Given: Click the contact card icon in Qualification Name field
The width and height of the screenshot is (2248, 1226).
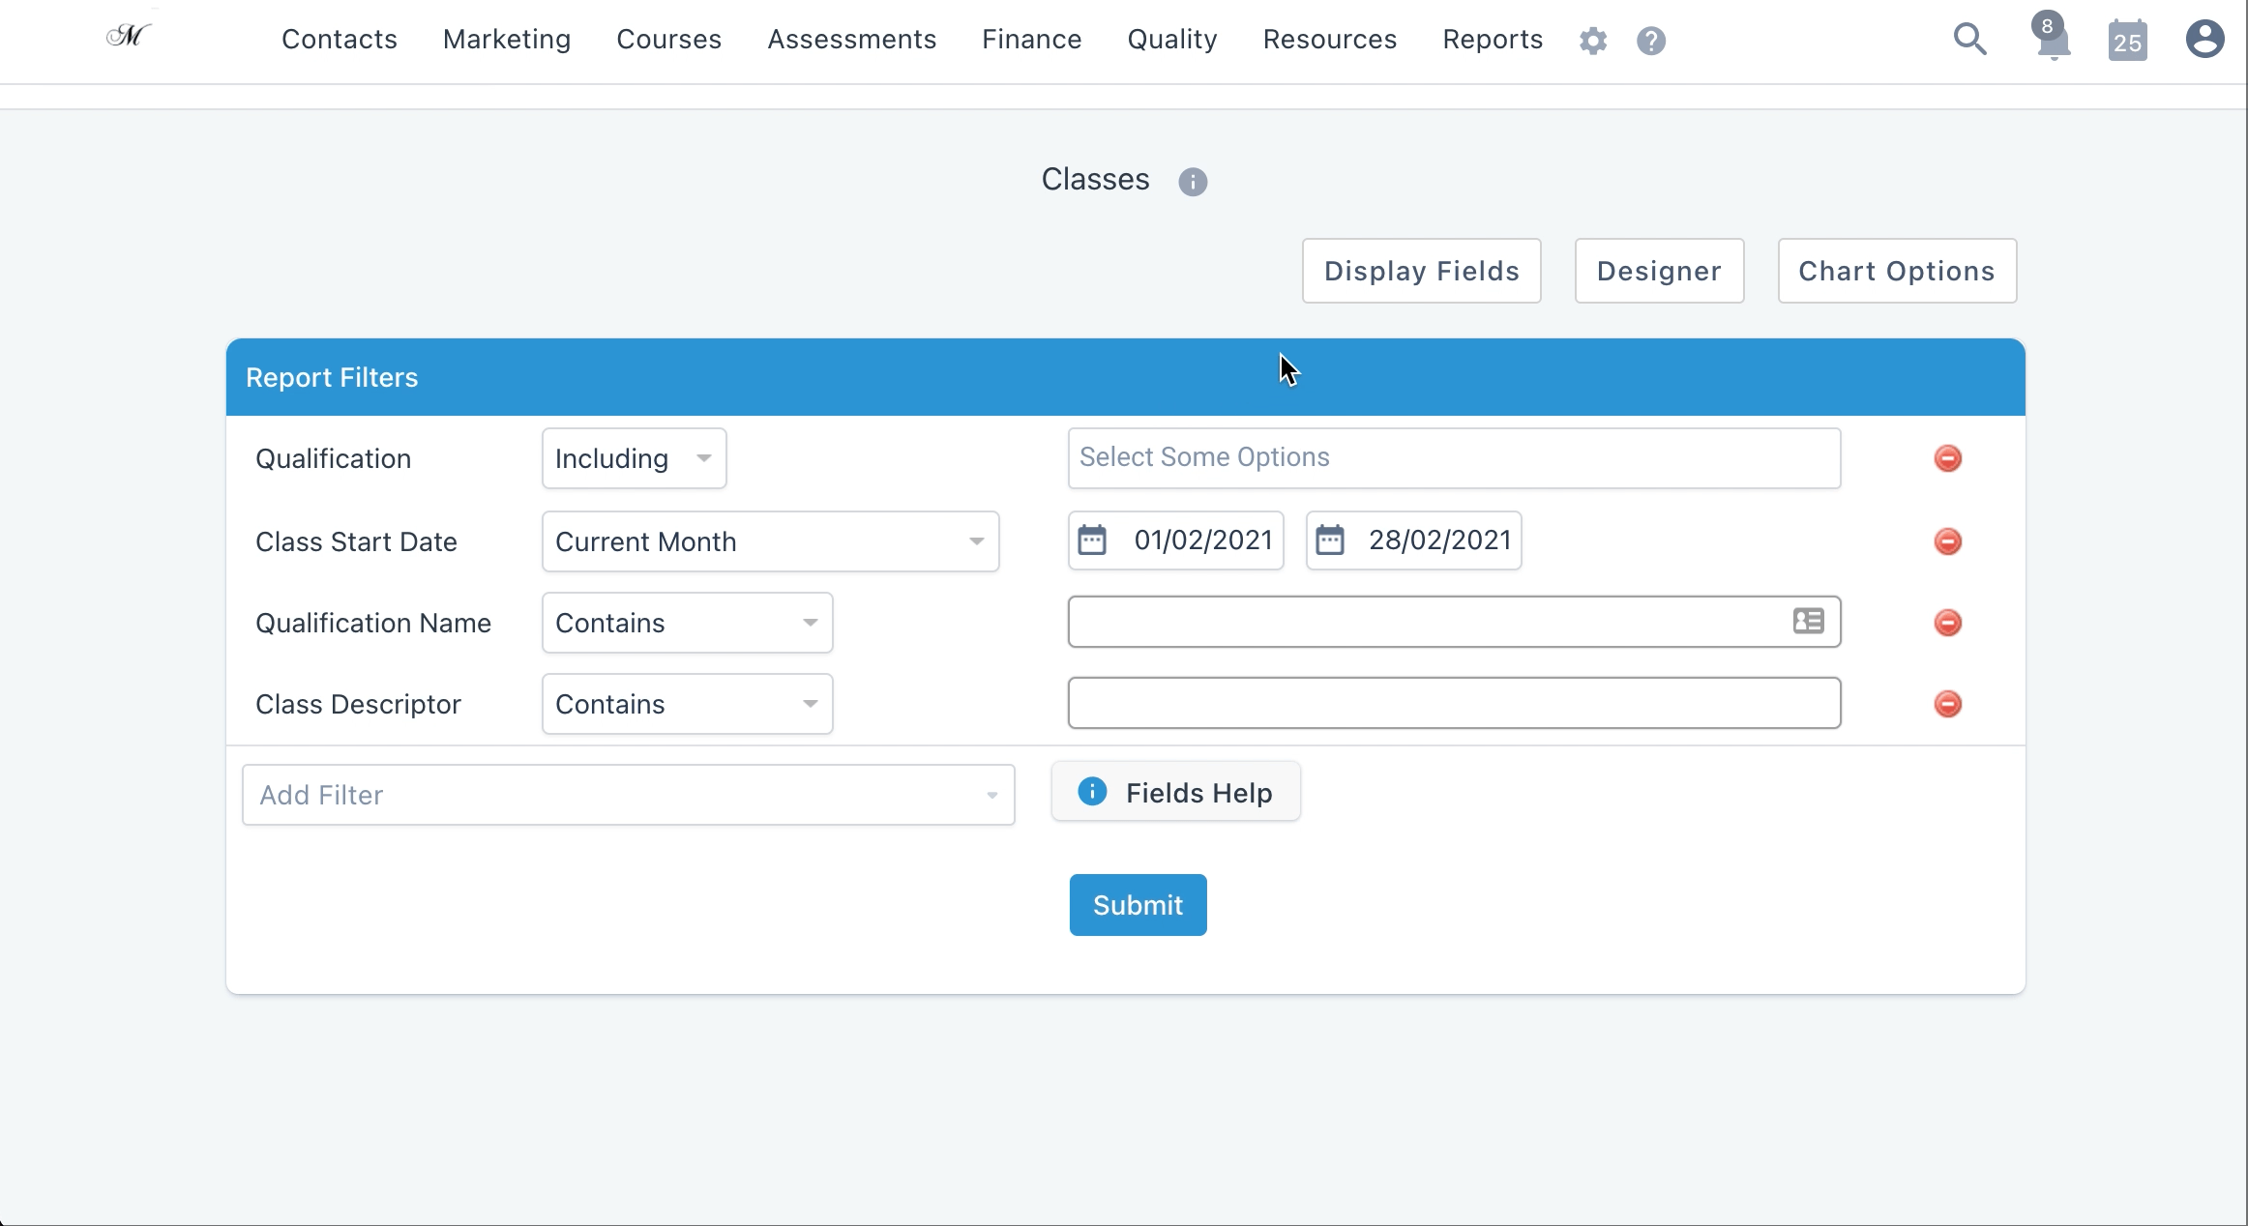Looking at the screenshot, I should [x=1808, y=621].
